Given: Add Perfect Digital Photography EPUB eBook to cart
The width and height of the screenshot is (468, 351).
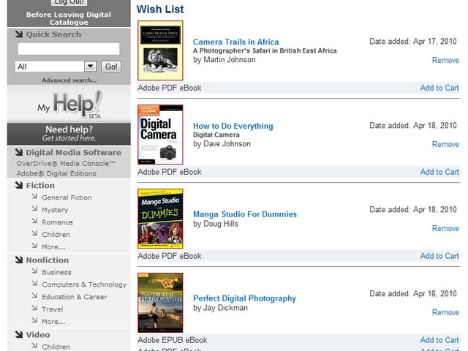Looking at the screenshot, I should 439,340.
